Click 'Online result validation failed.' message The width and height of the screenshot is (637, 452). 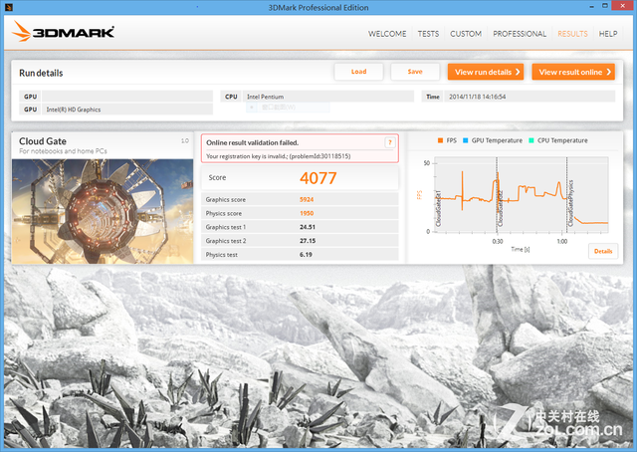point(252,142)
